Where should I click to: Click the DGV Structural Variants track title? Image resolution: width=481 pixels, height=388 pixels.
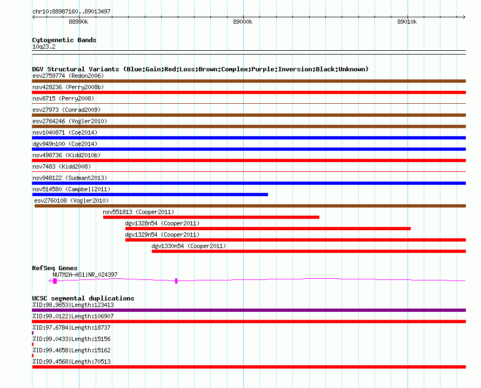(x=200, y=69)
